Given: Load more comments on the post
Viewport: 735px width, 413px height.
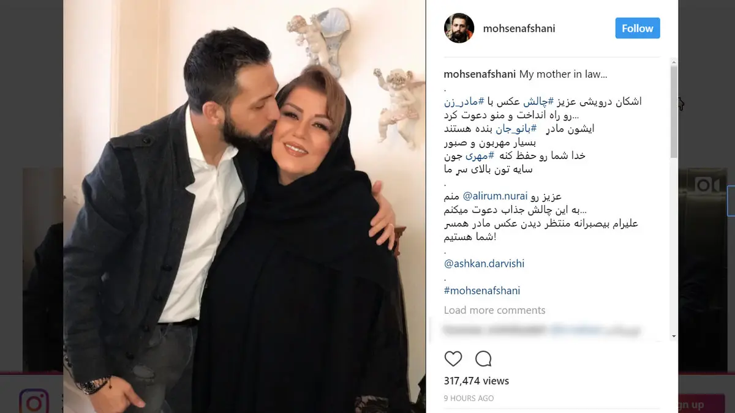Looking at the screenshot, I should click(494, 310).
